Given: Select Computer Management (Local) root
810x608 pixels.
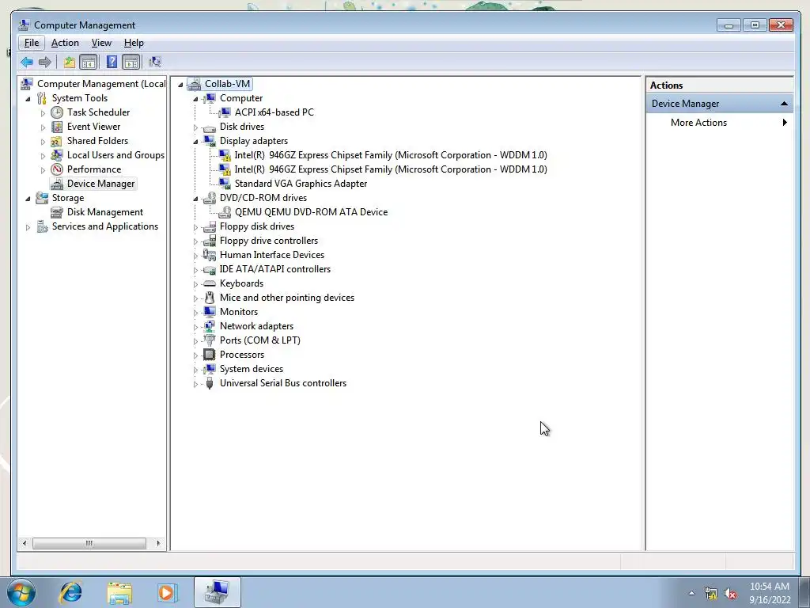Looking at the screenshot, I should coord(101,84).
